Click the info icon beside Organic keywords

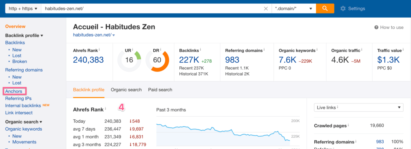point(317,49)
